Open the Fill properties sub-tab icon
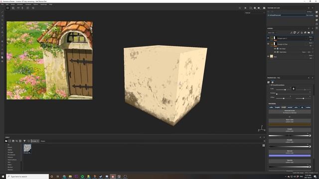 pyautogui.click(x=269, y=82)
